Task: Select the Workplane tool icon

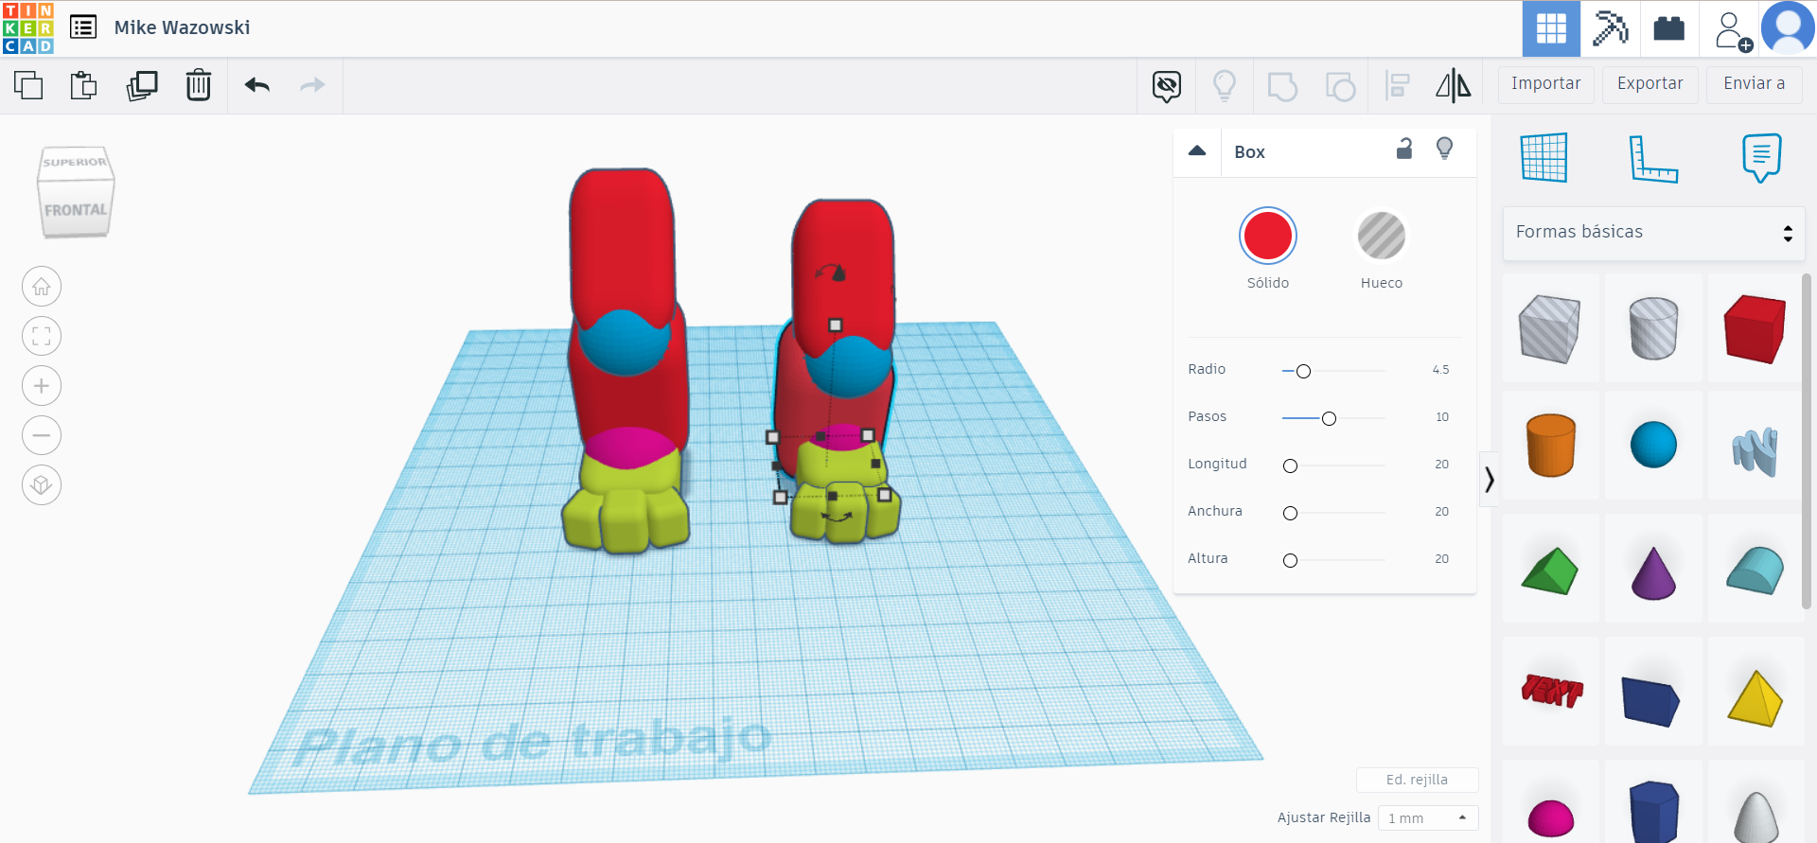Action: coord(1544,157)
